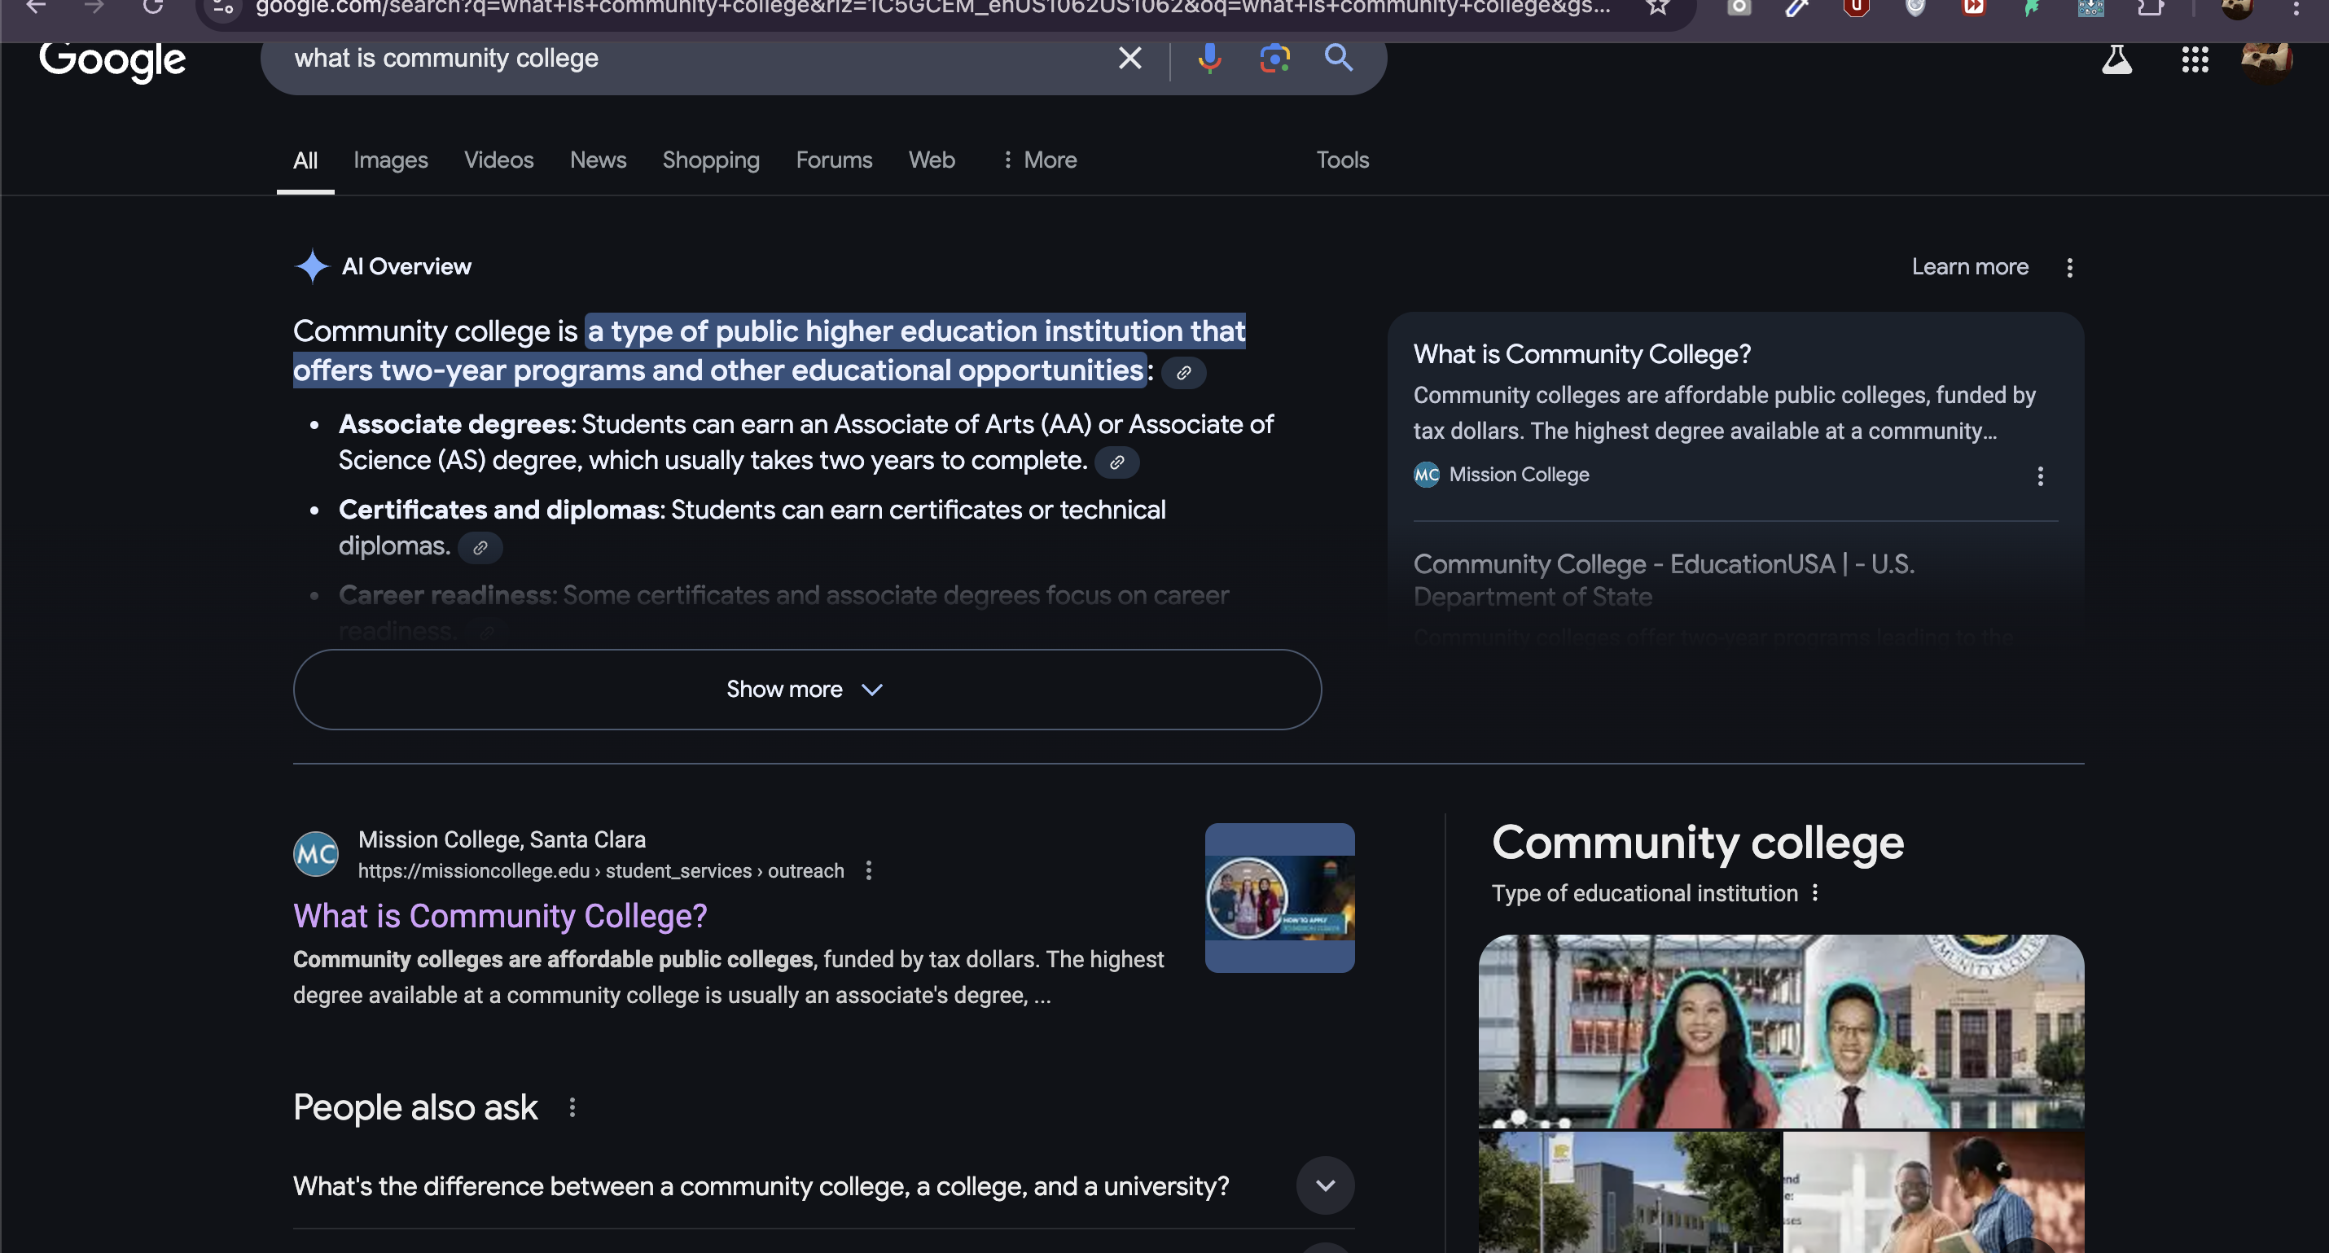
Task: Click the 'Certificates and diplomas' bullet heading
Action: [498, 510]
